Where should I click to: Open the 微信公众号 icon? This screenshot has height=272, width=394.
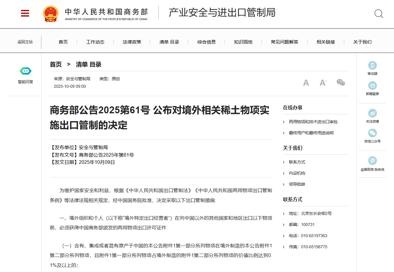coord(372,133)
